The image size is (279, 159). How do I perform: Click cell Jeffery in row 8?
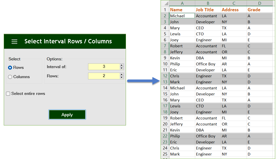pyautogui.click(x=182, y=52)
